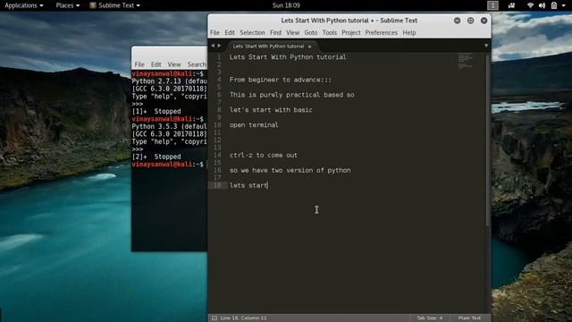
Task: Open the Preferences menu
Action: pos(382,32)
